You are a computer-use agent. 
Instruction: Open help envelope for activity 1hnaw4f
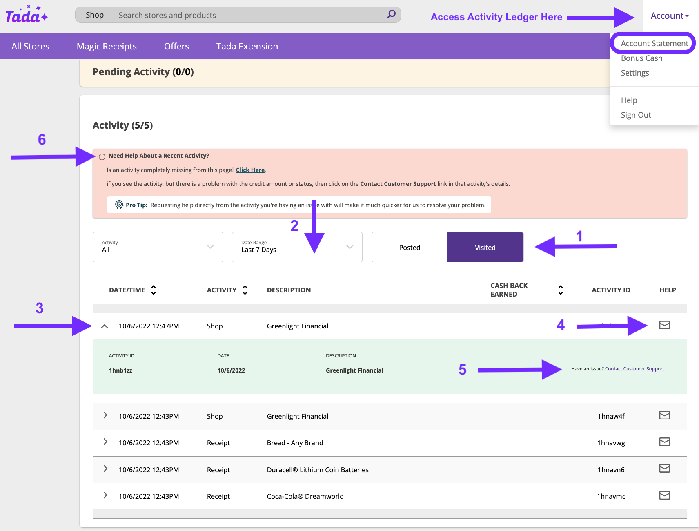(x=665, y=415)
